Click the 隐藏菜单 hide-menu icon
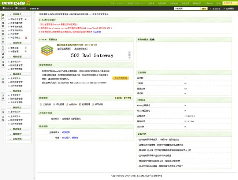Screen dimensions: 238x180 [x=4, y=8]
